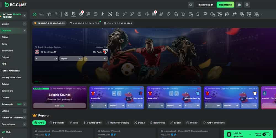Open live matches via LIVE icon
This screenshot has width=276, height=138.
pyautogui.click(x=42, y=14)
